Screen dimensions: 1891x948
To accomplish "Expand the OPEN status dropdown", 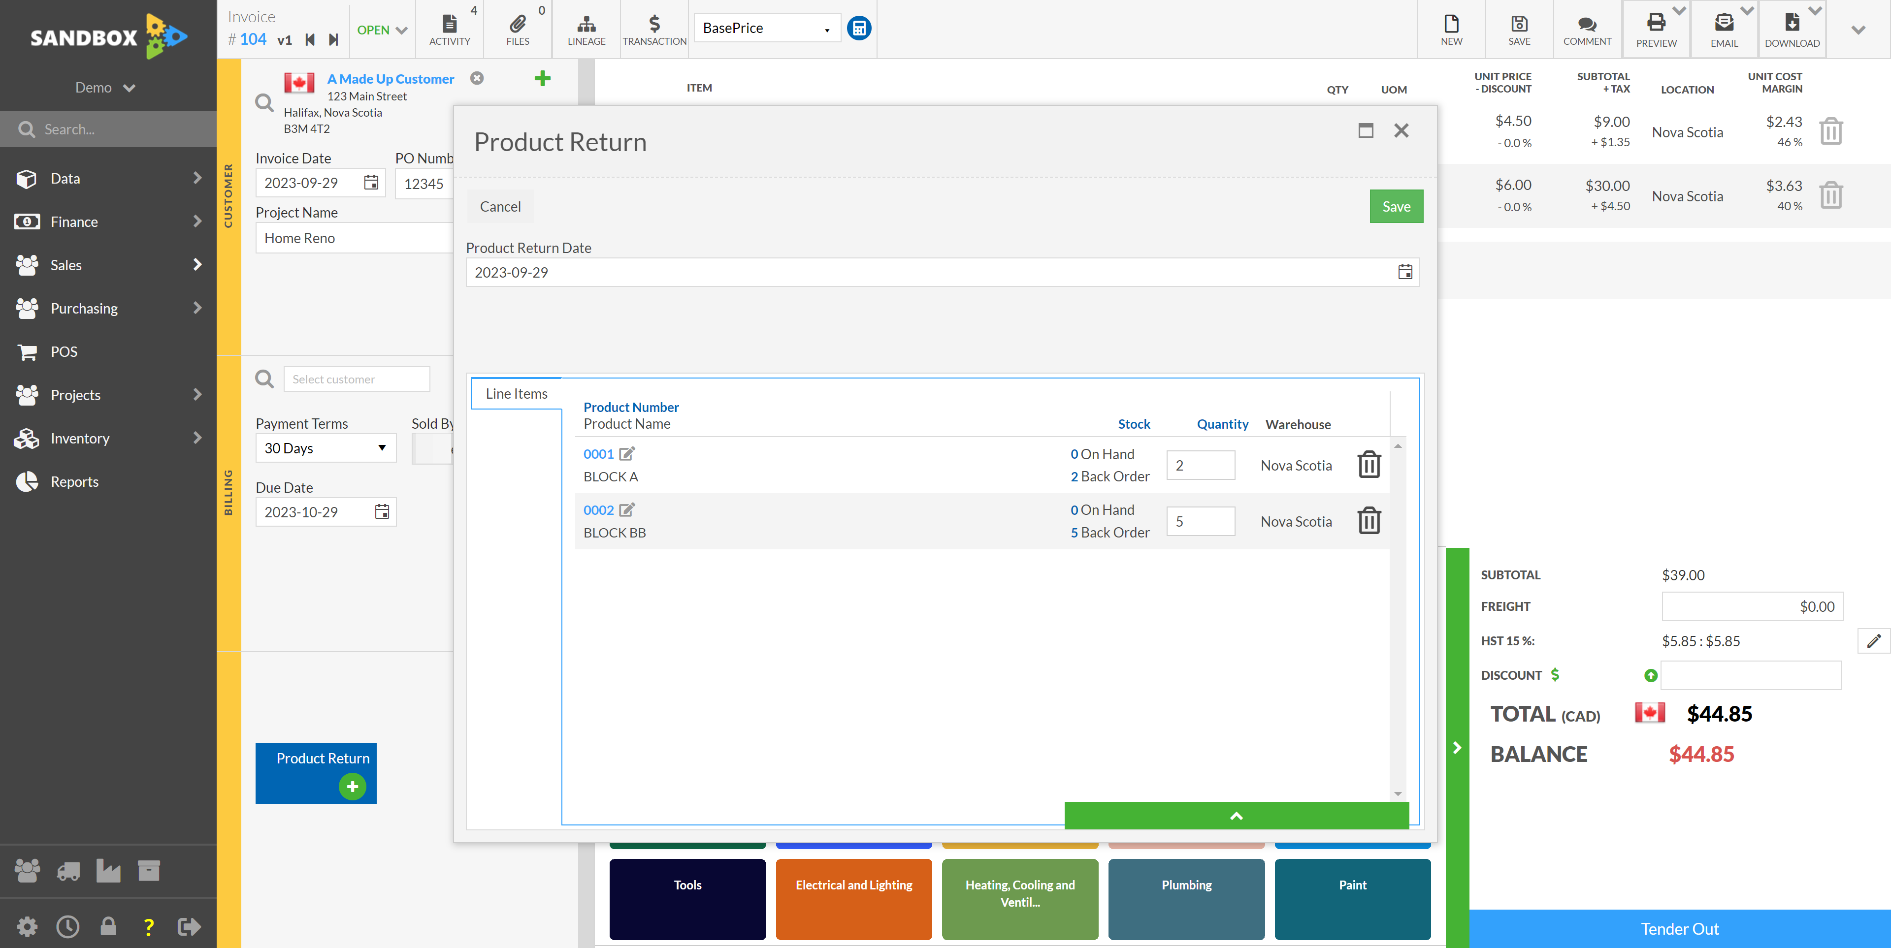I will pos(381,27).
